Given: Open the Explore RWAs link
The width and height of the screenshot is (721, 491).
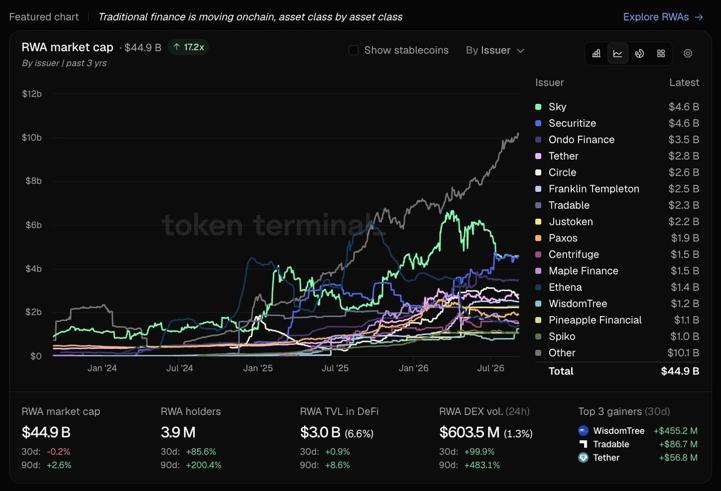Looking at the screenshot, I should point(663,17).
